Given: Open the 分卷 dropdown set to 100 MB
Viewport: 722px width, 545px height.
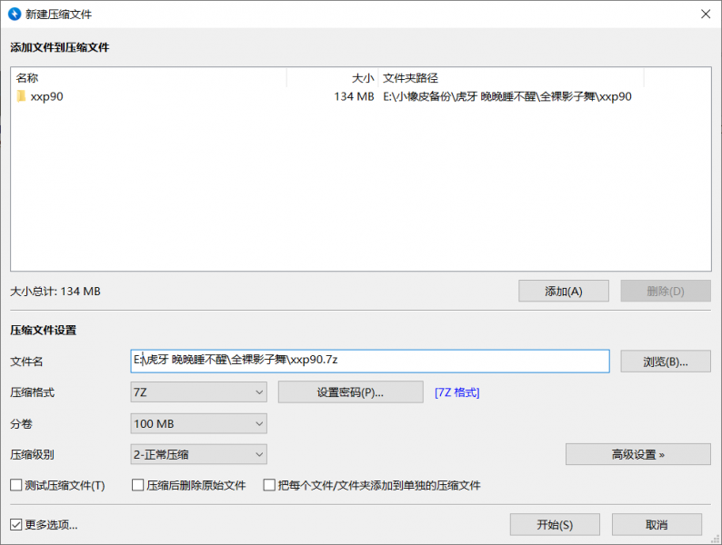Looking at the screenshot, I should [198, 424].
